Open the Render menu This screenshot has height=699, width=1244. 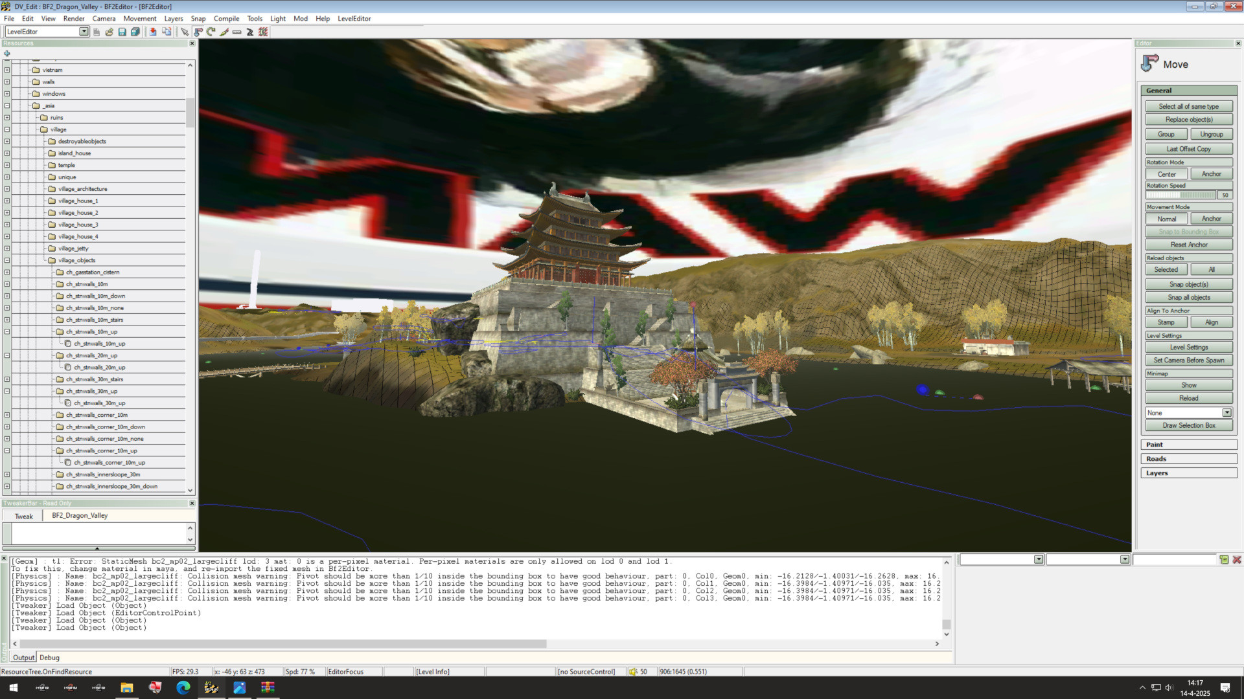(74, 18)
